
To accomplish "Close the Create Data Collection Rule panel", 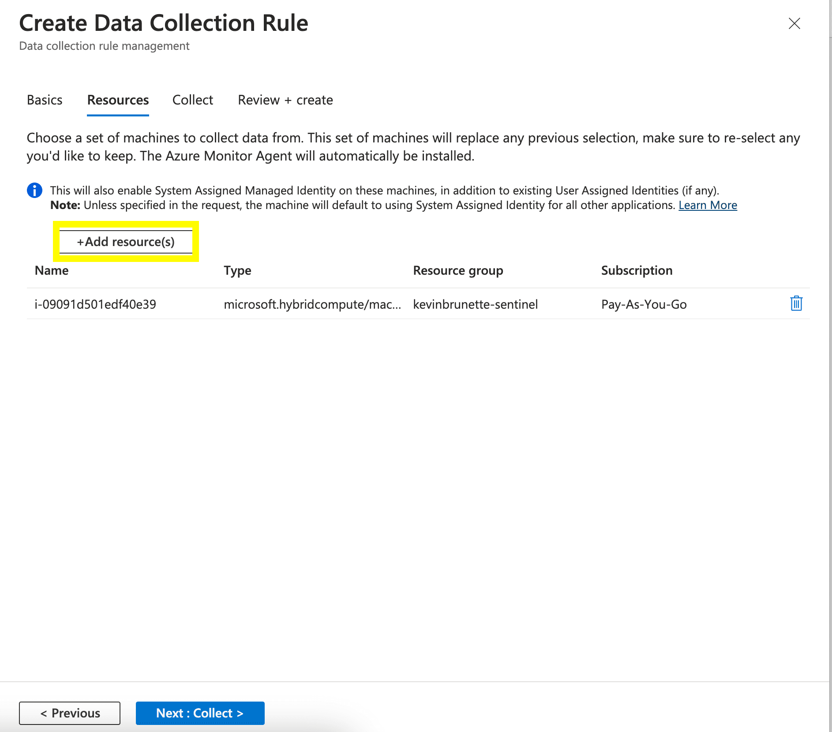I will (x=794, y=23).
